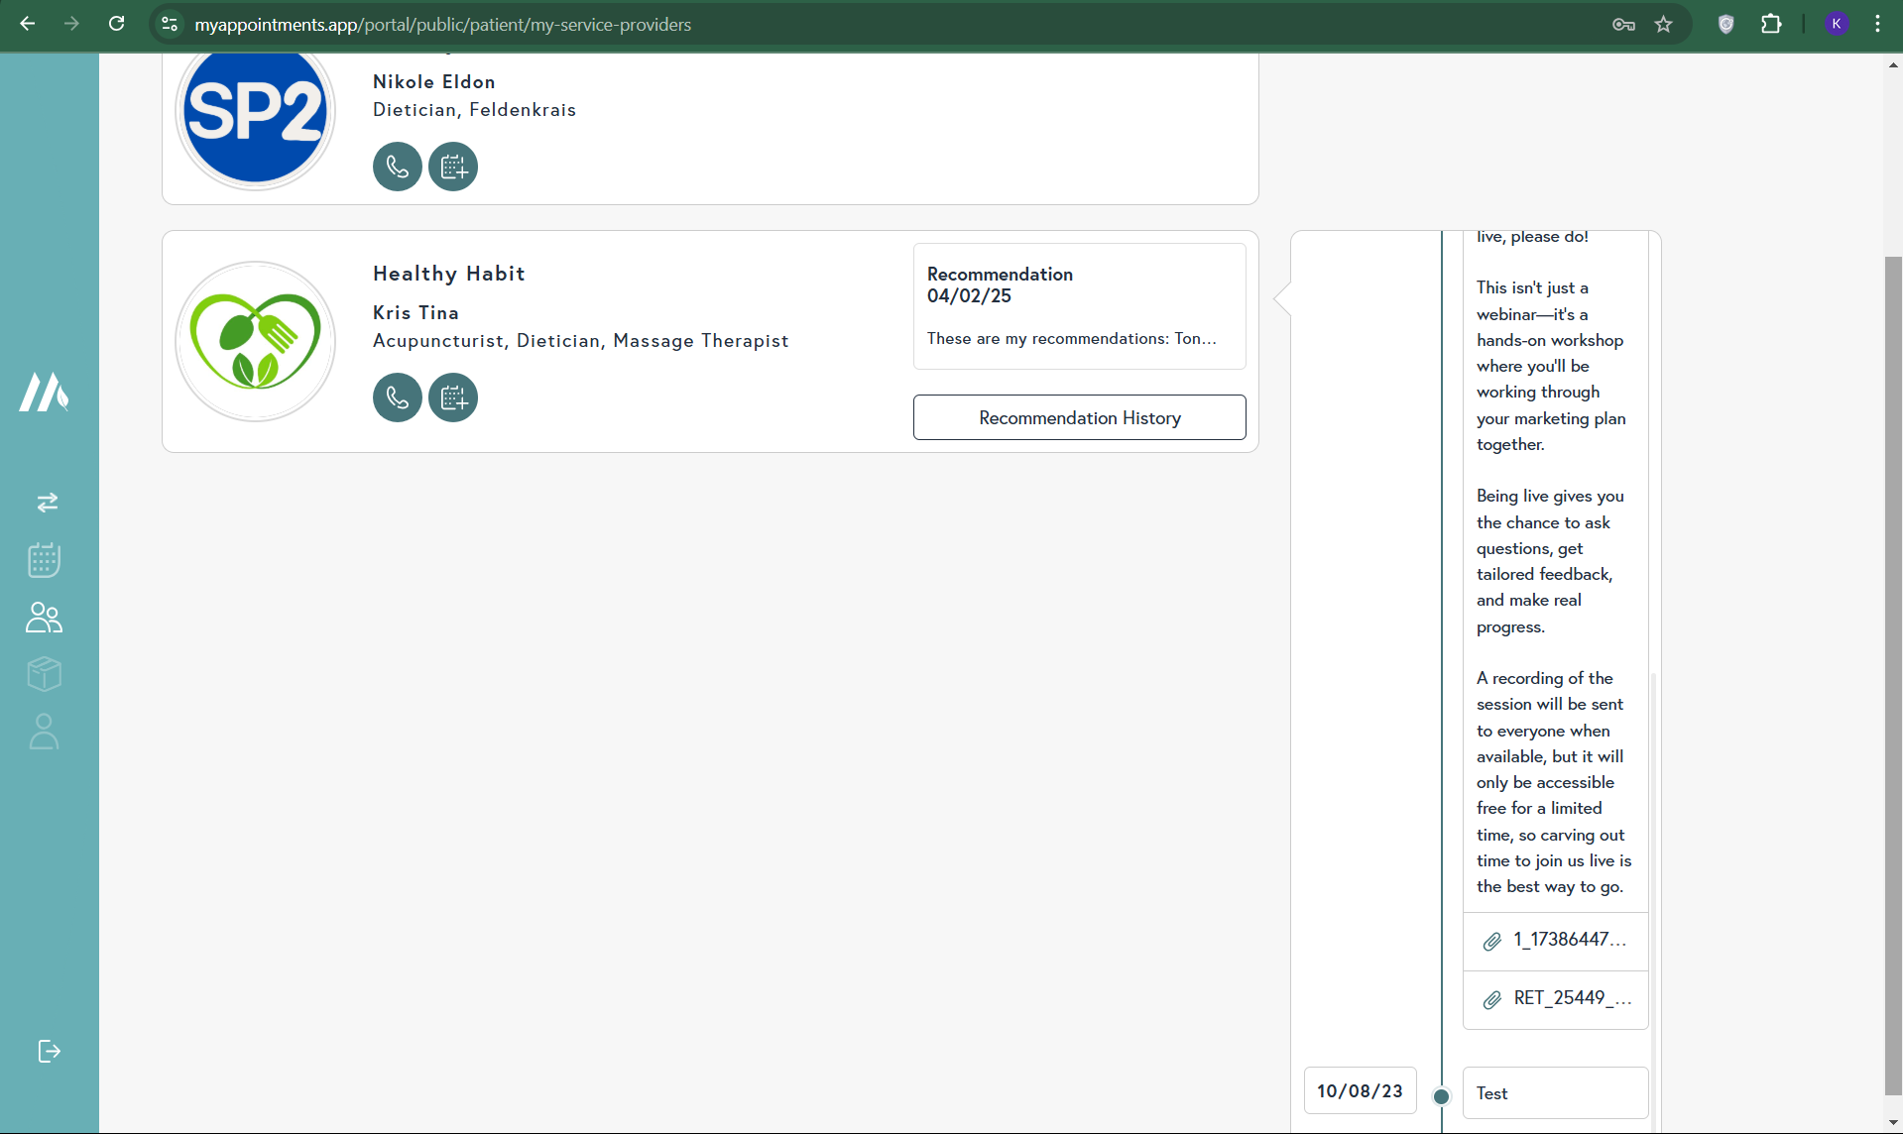This screenshot has width=1903, height=1134.
Task: Click the 10/08/23 timeline marker dot
Action: tap(1442, 1096)
